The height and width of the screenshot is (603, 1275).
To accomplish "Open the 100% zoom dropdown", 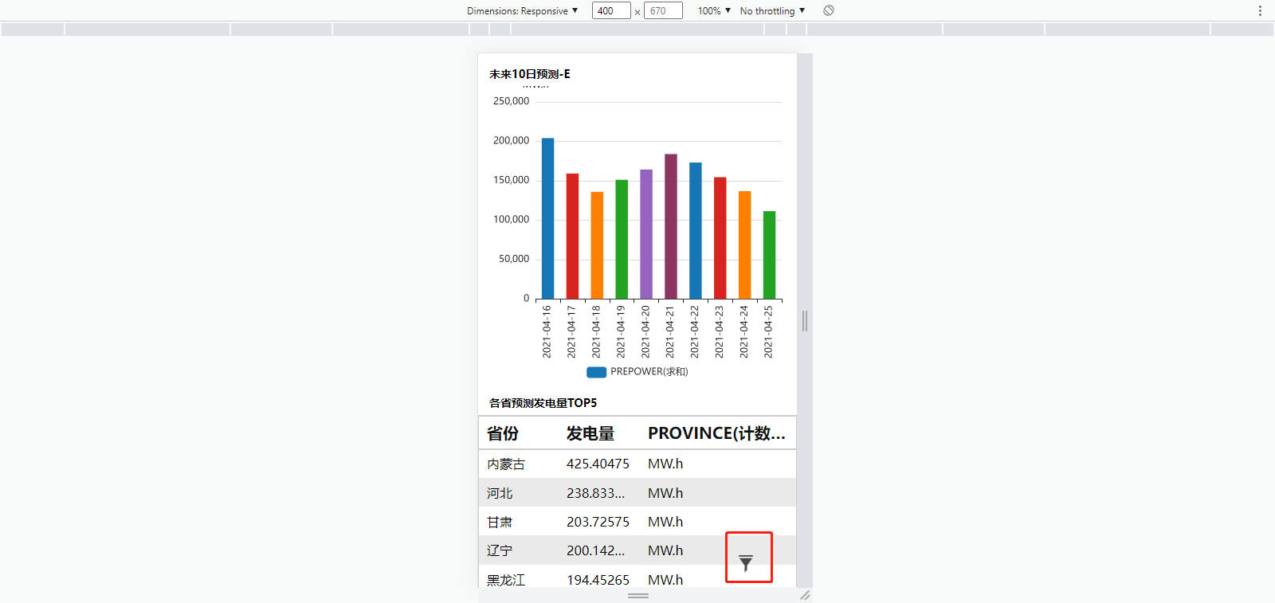I will (714, 10).
